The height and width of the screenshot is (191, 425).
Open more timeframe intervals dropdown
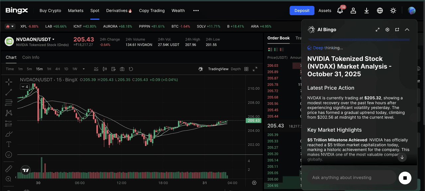pyautogui.click(x=84, y=69)
